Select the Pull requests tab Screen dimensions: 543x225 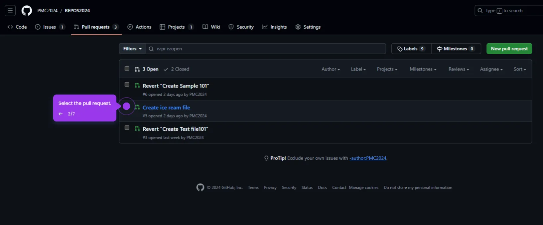pyautogui.click(x=96, y=27)
